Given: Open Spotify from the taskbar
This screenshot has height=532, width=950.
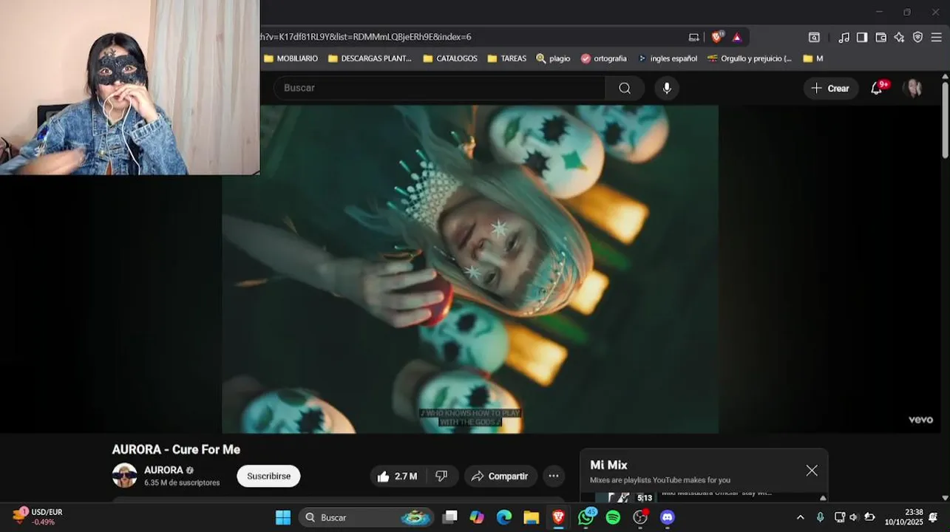Looking at the screenshot, I should click(x=613, y=517).
